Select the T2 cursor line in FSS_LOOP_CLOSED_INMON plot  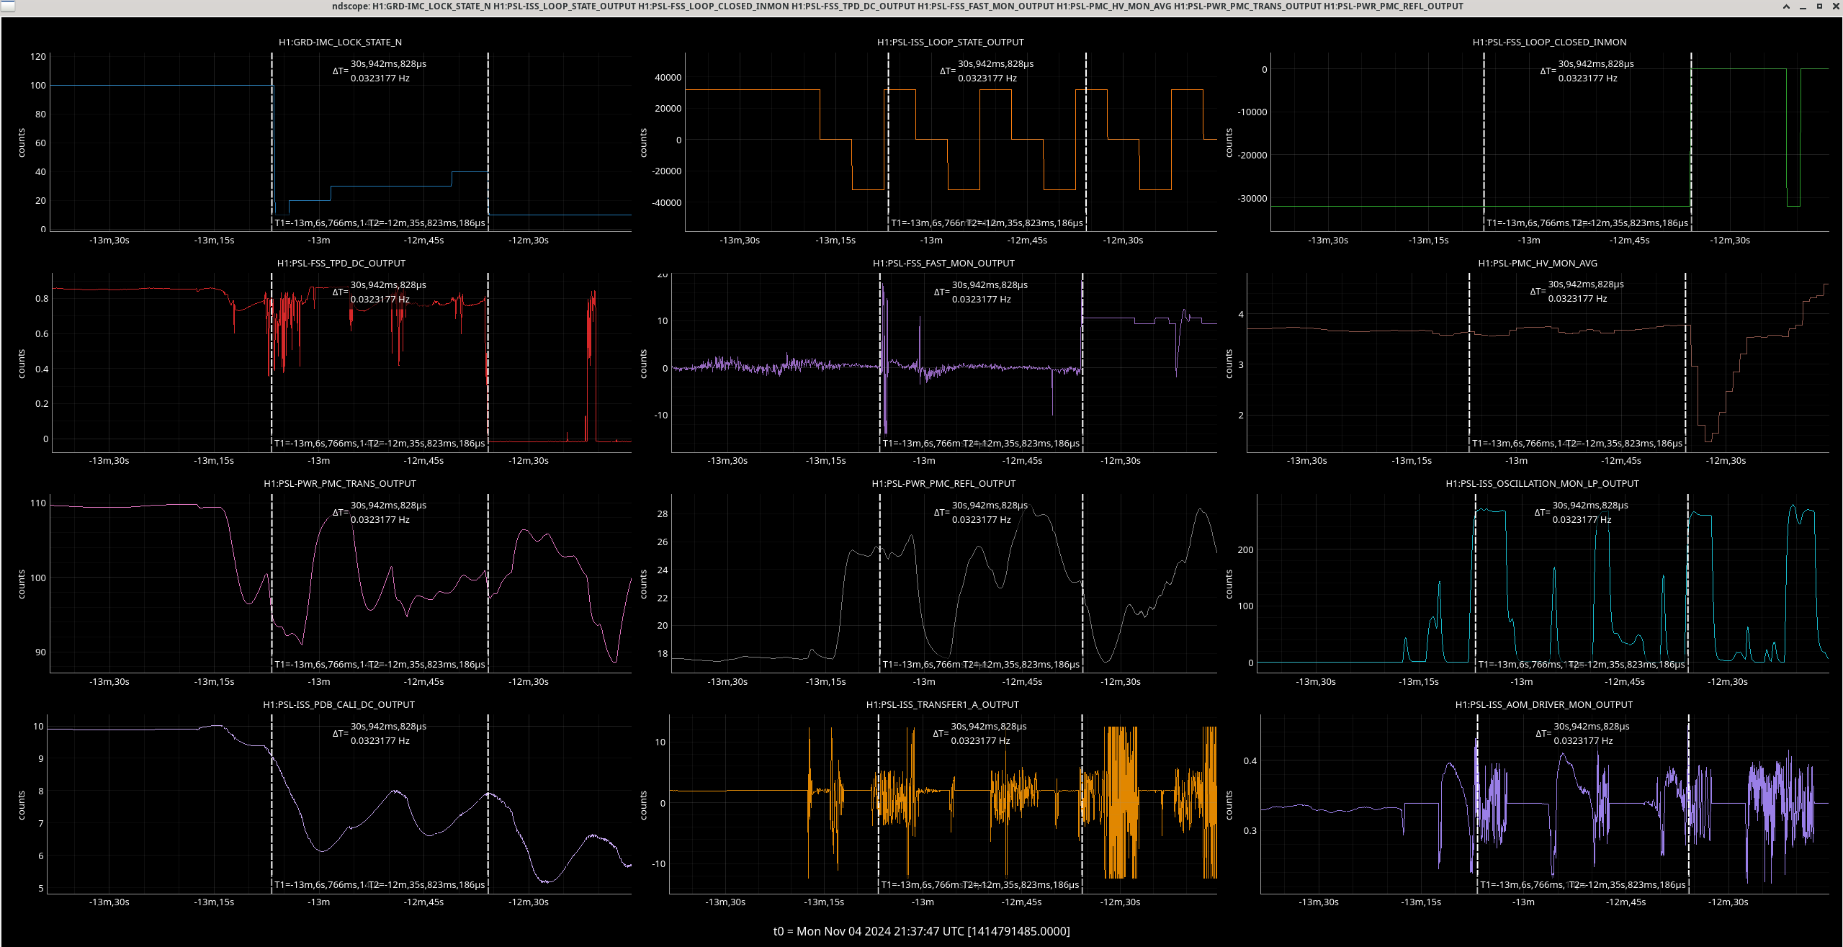(1691, 142)
